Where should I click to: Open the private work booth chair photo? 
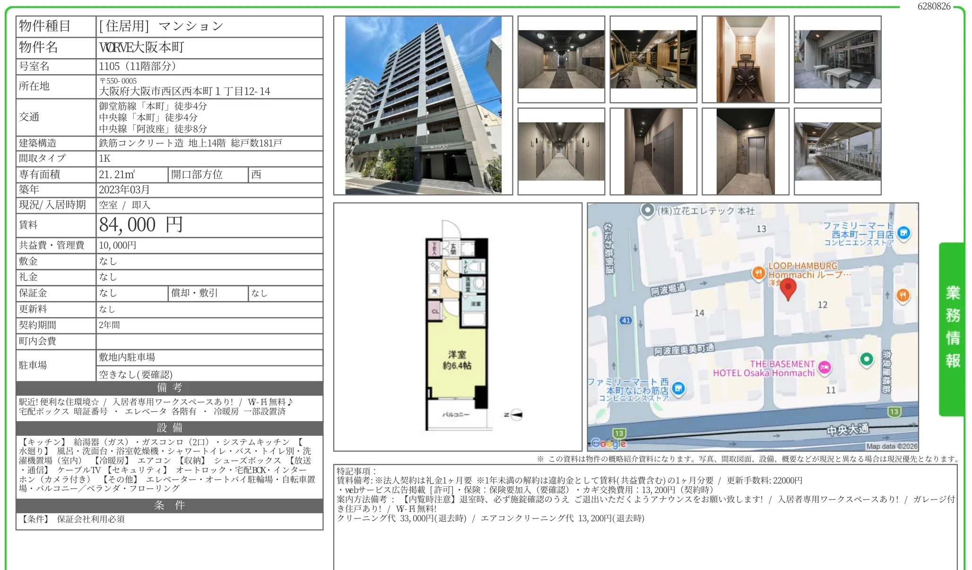click(x=746, y=60)
